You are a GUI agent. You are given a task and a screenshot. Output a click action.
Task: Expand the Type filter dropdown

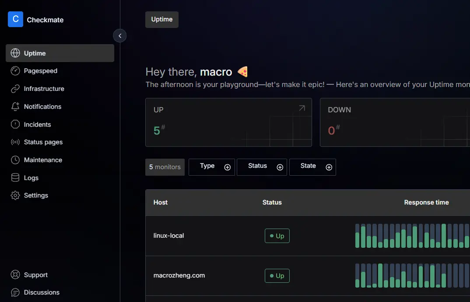pyautogui.click(x=212, y=167)
